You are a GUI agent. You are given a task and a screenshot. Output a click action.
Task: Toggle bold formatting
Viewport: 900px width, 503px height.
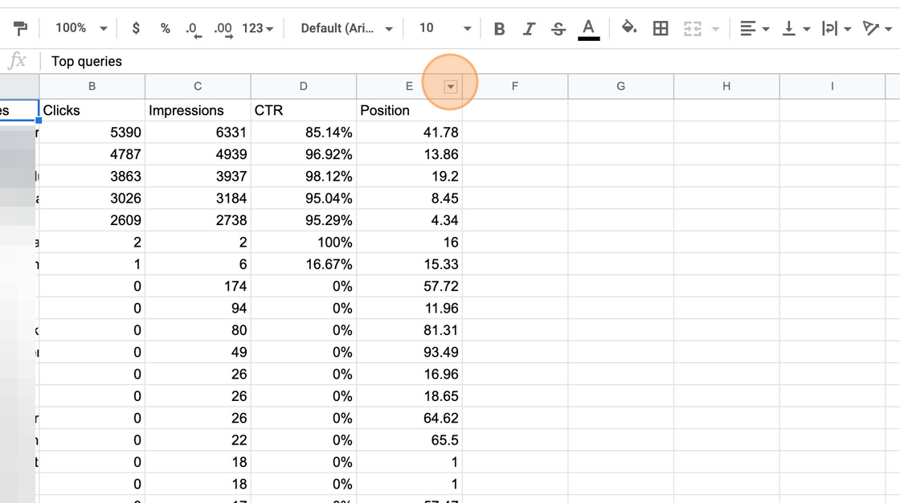pyautogui.click(x=499, y=28)
